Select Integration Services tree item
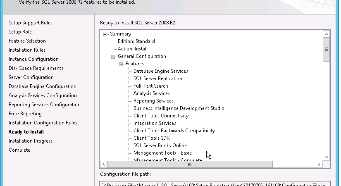This screenshot has width=341, height=186. [x=155, y=123]
